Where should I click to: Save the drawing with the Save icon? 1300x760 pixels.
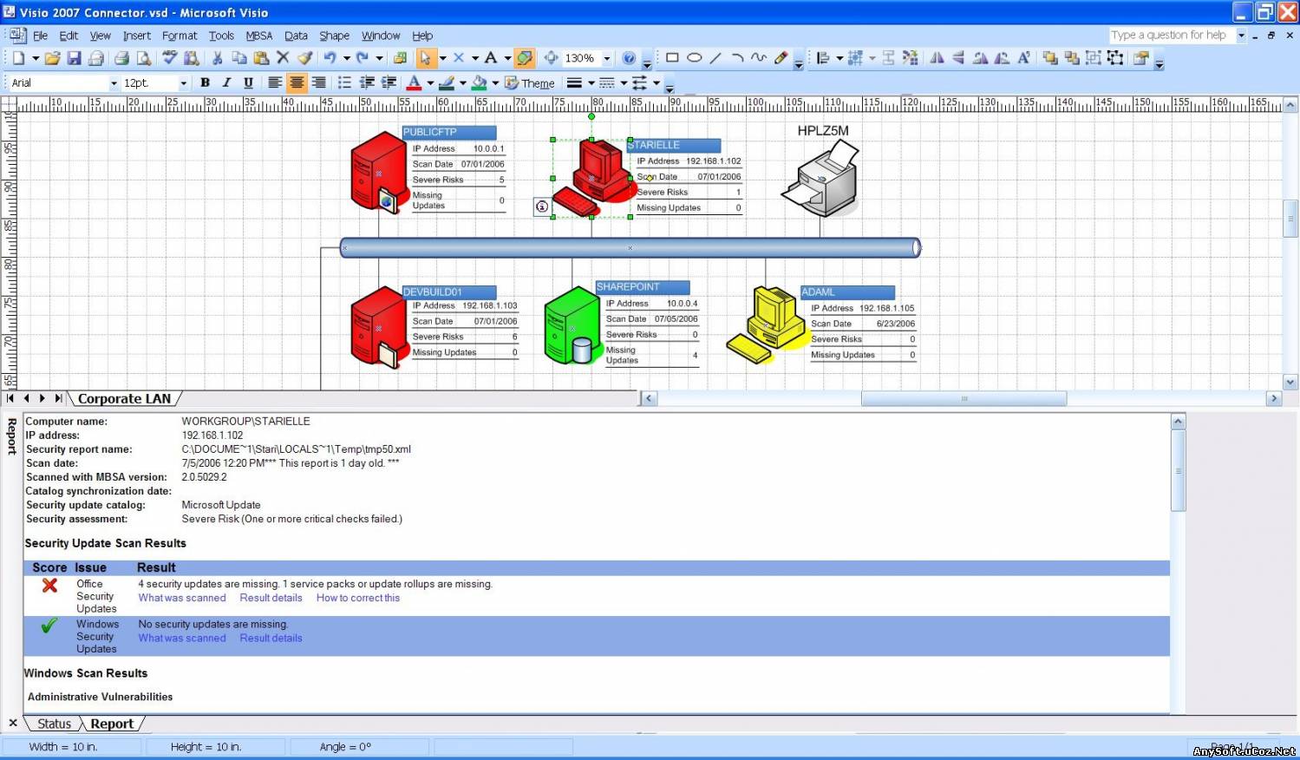(74, 58)
